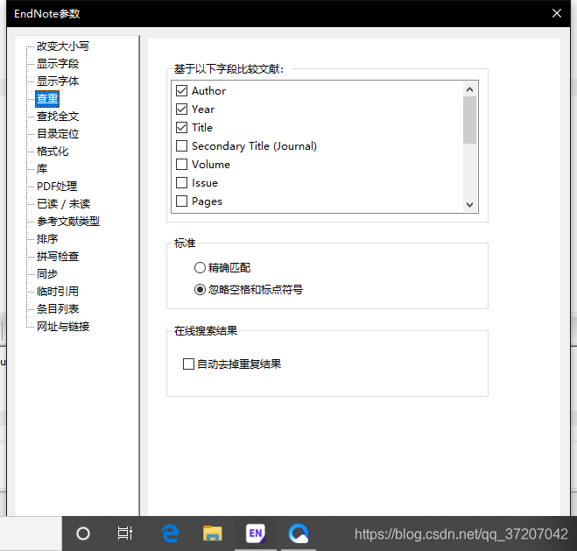Viewport: 577px width, 551px height.
Task: Enable Secondary Title (Journal) comparison
Action: pos(182,145)
